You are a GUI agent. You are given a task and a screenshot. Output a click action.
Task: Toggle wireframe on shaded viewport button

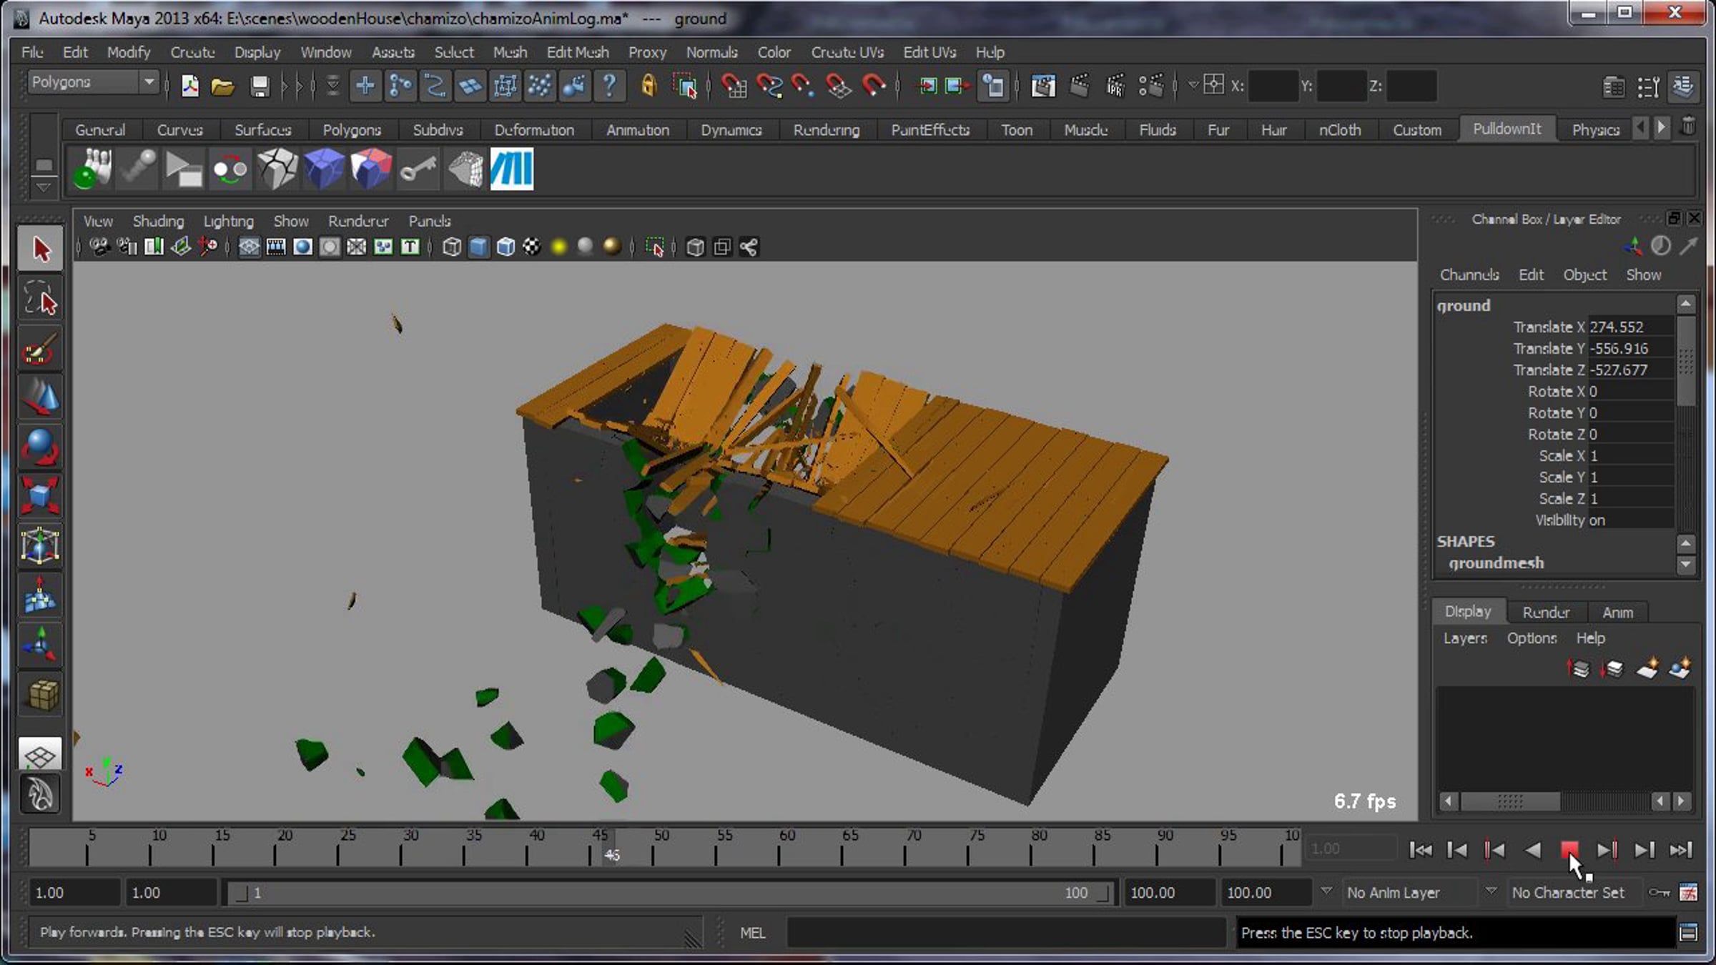click(506, 247)
